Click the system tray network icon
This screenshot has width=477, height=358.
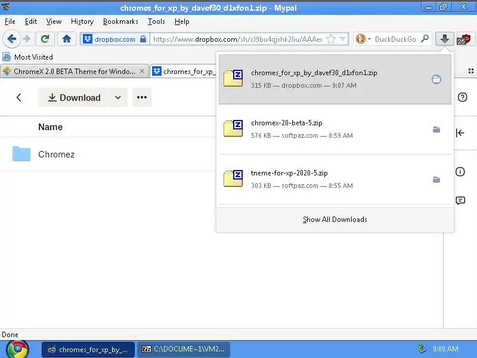(422, 349)
